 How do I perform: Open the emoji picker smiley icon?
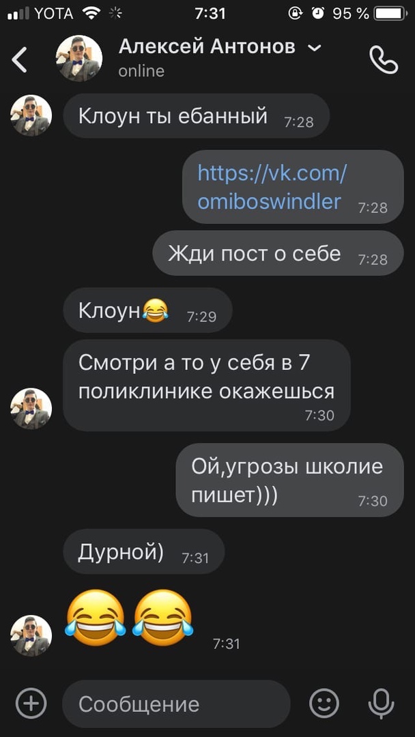[324, 704]
